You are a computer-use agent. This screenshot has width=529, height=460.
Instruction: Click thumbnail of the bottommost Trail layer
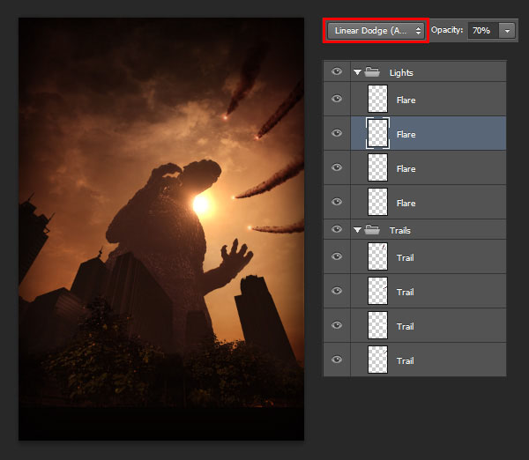coord(377,360)
